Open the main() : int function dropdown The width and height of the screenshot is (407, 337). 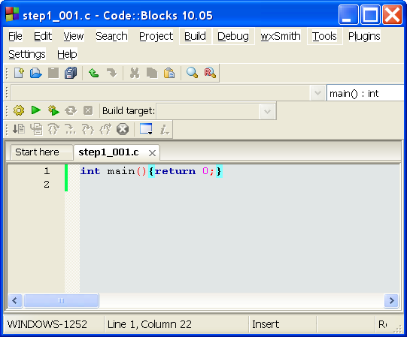click(x=365, y=93)
